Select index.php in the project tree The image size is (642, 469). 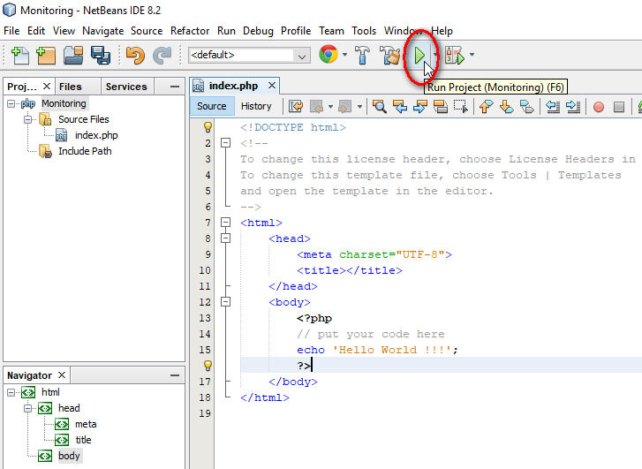click(96, 136)
